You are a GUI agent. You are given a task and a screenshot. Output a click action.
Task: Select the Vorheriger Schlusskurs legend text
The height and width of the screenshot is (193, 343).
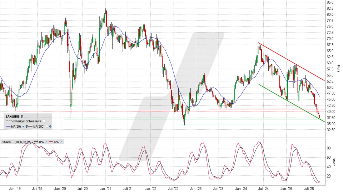26,121
